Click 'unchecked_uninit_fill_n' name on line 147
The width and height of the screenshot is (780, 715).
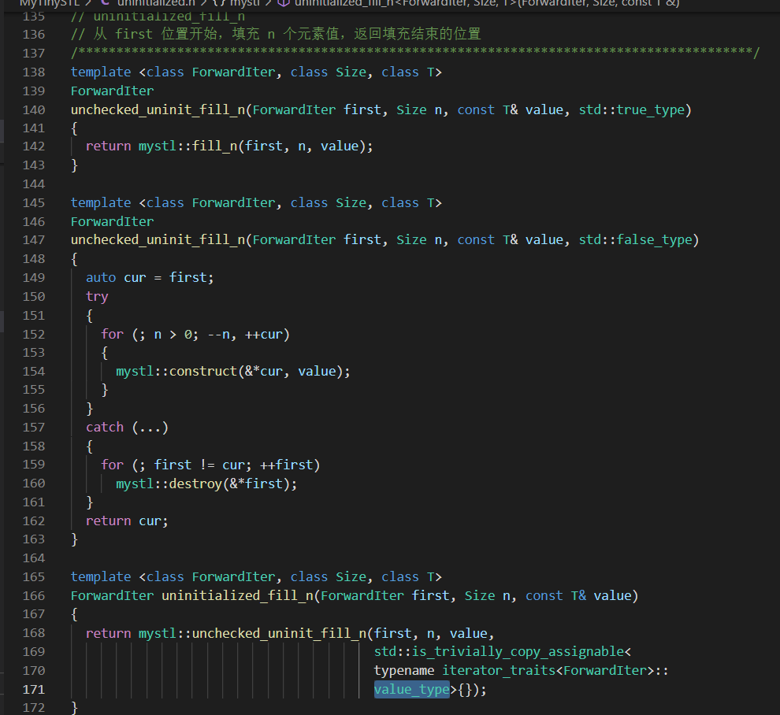coord(158,240)
